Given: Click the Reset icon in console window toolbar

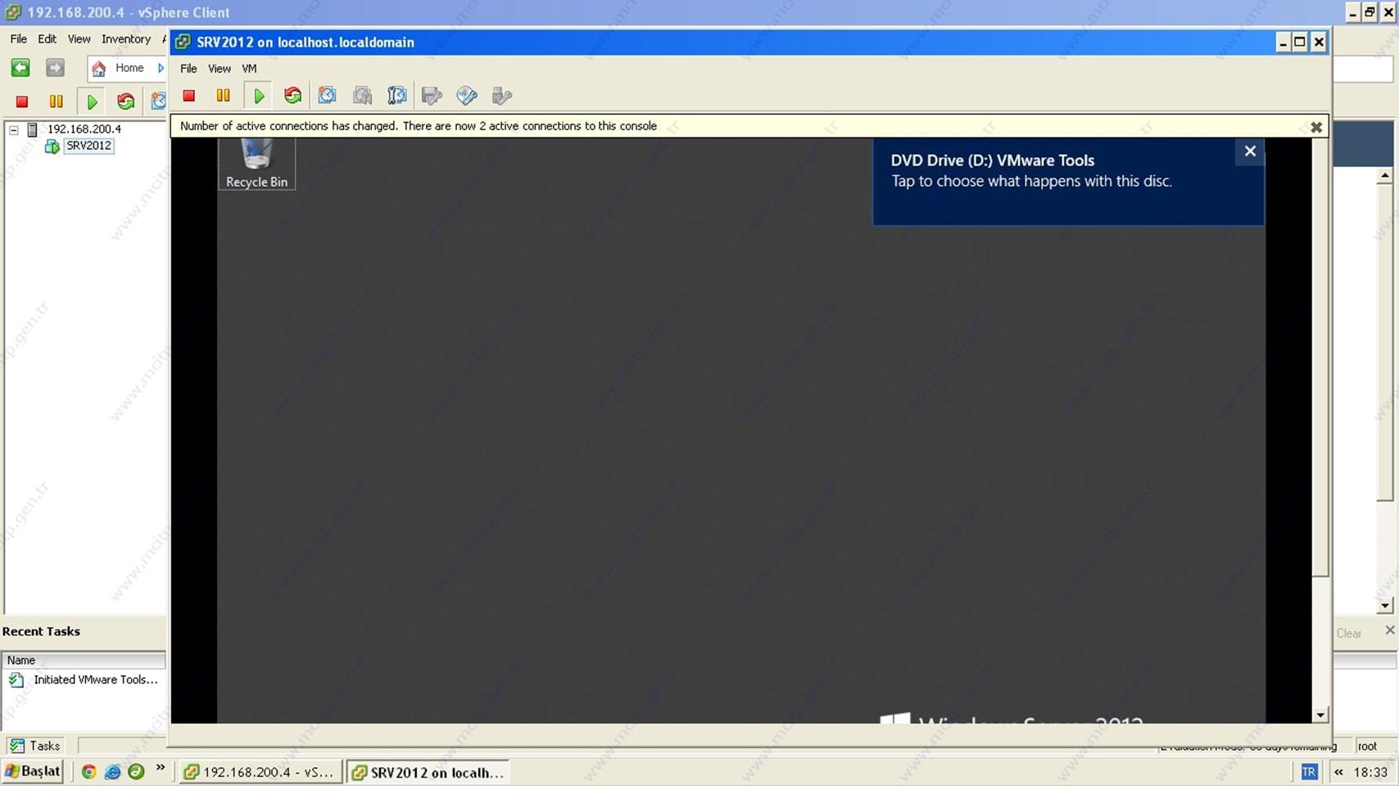Looking at the screenshot, I should click(292, 96).
